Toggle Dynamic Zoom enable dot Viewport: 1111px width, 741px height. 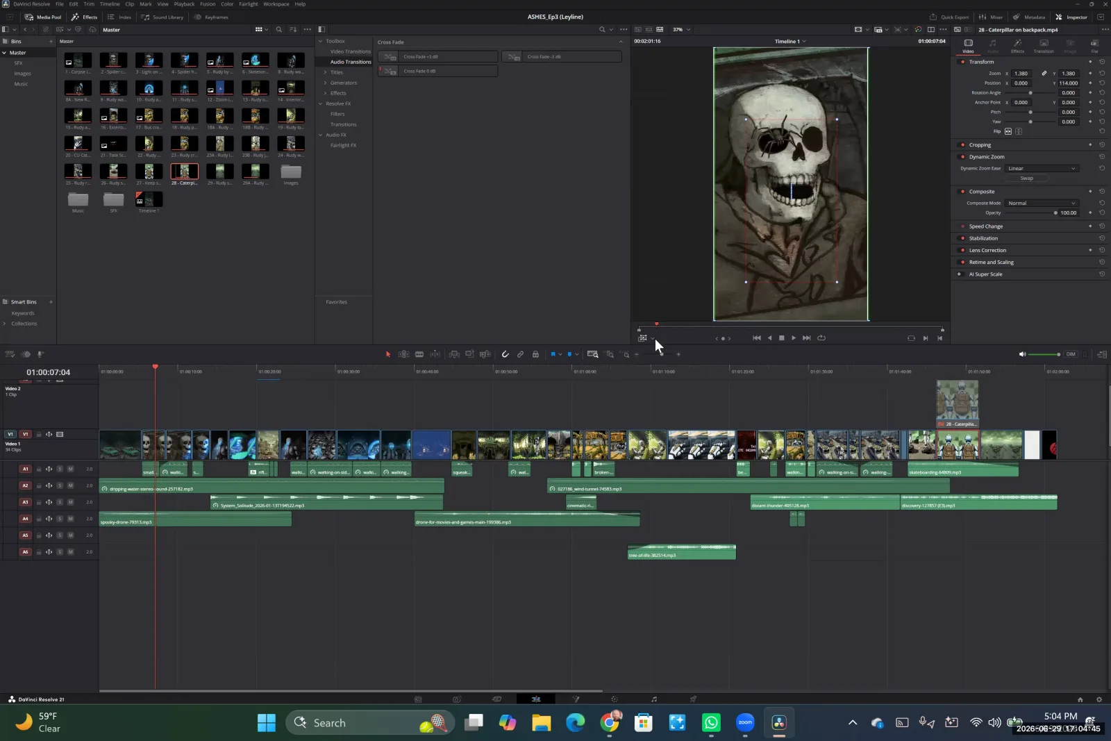click(x=962, y=157)
